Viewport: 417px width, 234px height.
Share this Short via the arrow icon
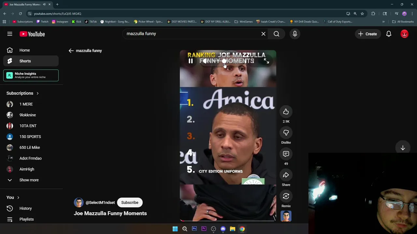coord(286,175)
